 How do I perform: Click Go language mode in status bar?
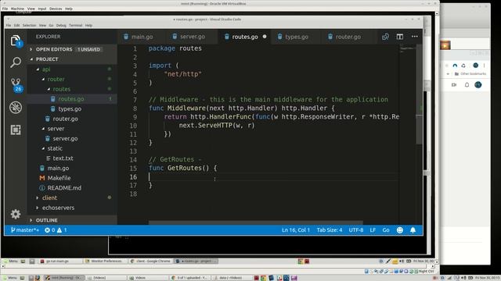point(386,230)
